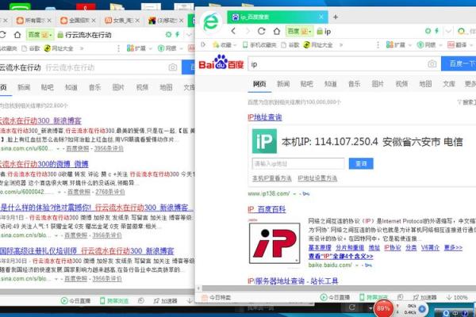Image resolution: width=476 pixels, height=317 pixels.
Task: Click the taskbar refresh icon
Action: (351, 307)
